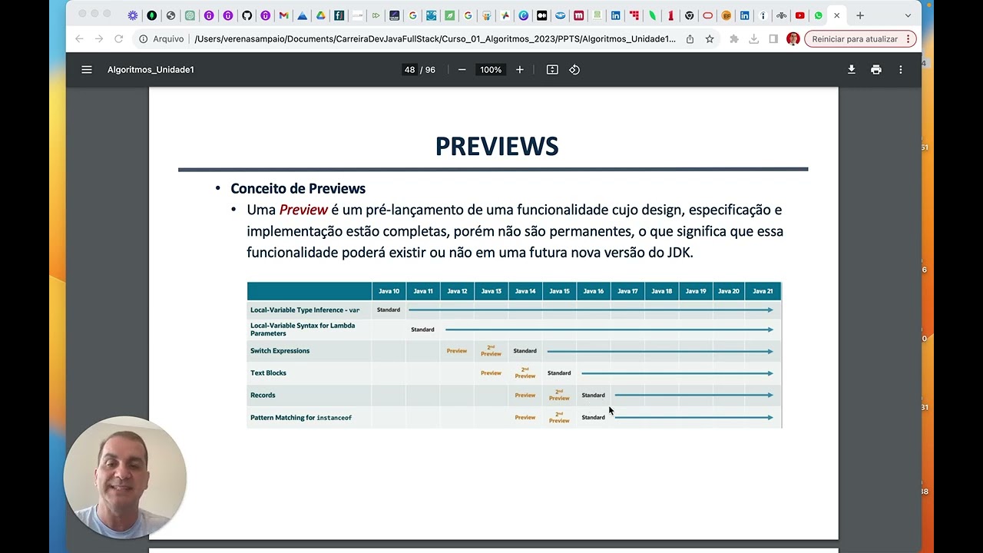This screenshot has width=983, height=553.
Task: Share this page via share icon
Action: pos(690,38)
